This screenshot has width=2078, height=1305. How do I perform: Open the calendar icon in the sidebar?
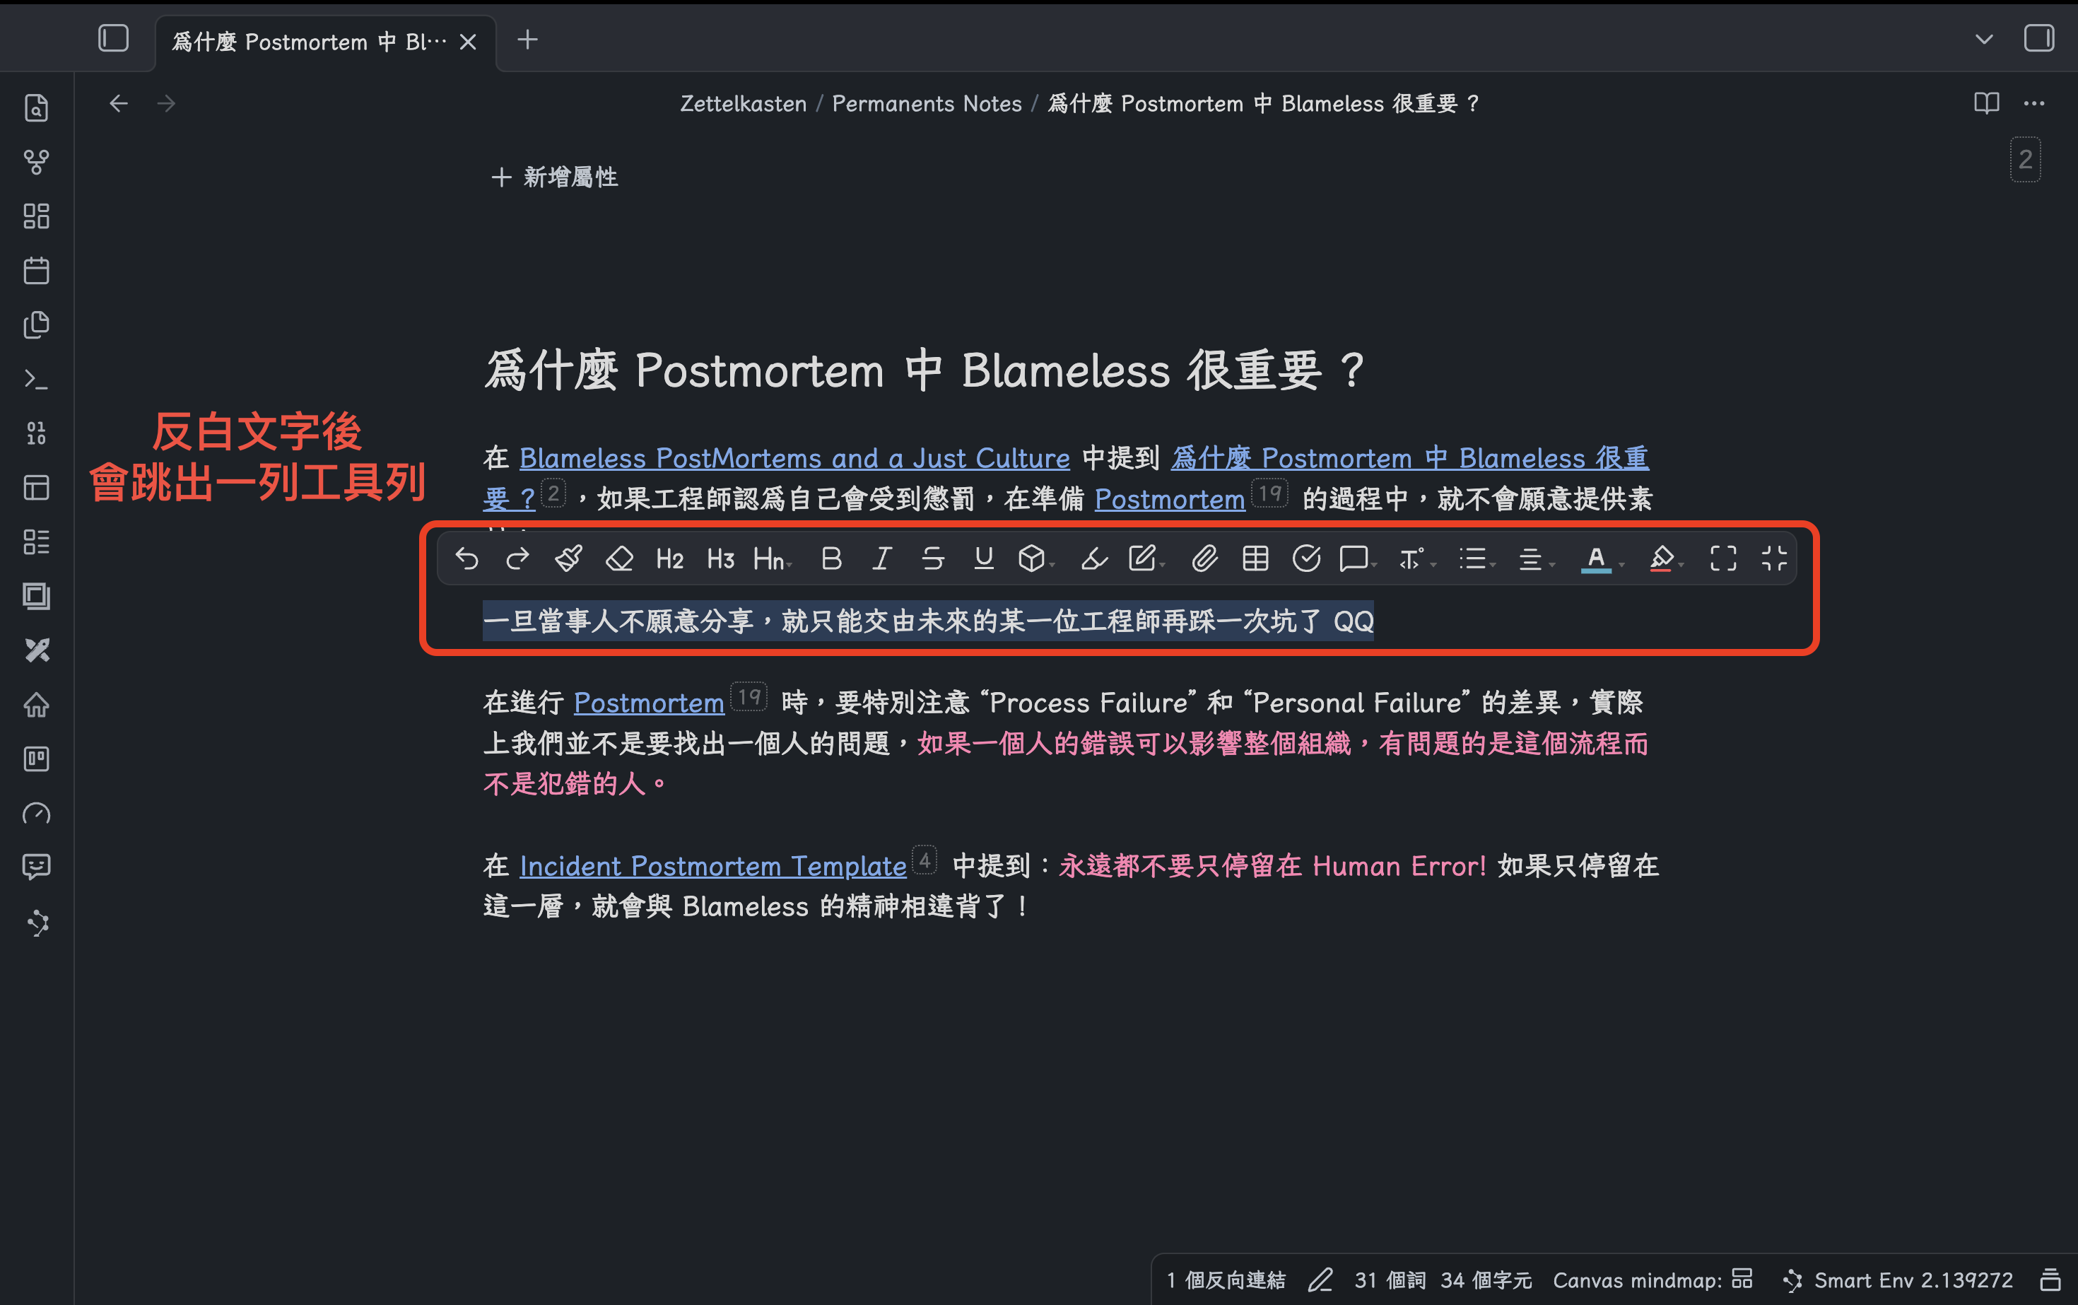tap(36, 269)
